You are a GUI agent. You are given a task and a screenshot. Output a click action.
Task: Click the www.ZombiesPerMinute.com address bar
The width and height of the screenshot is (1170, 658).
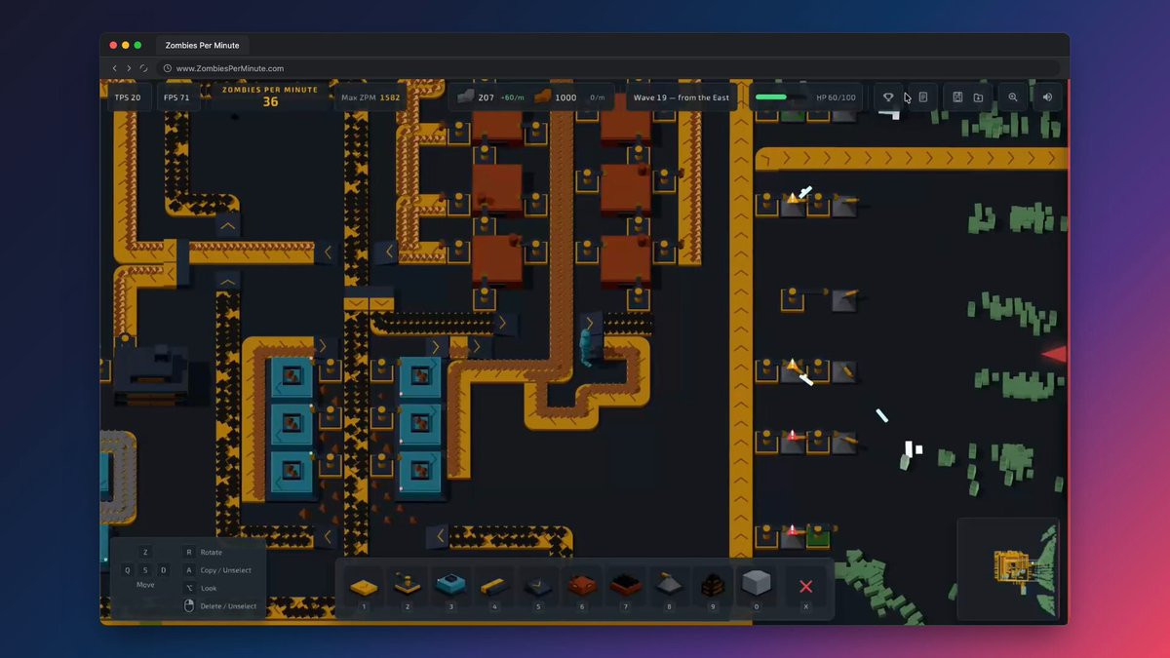(x=608, y=68)
